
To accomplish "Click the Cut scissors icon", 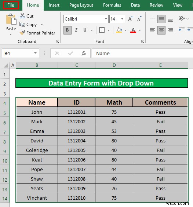I will tap(22, 16).
